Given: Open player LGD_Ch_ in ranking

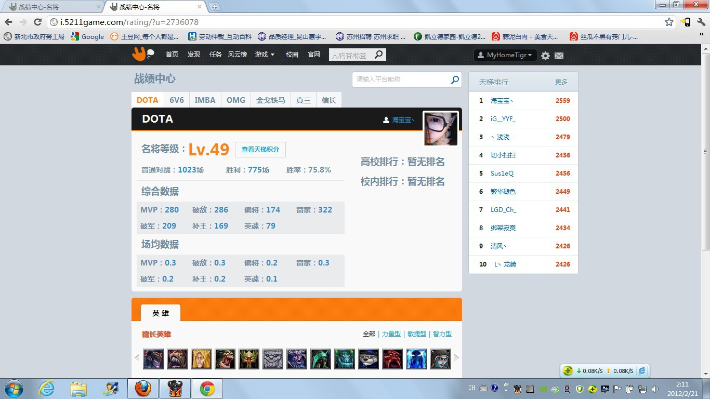Looking at the screenshot, I should click(x=503, y=209).
